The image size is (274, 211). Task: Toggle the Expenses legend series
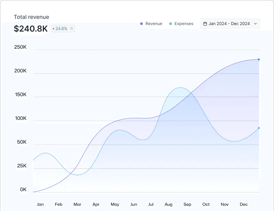181,24
